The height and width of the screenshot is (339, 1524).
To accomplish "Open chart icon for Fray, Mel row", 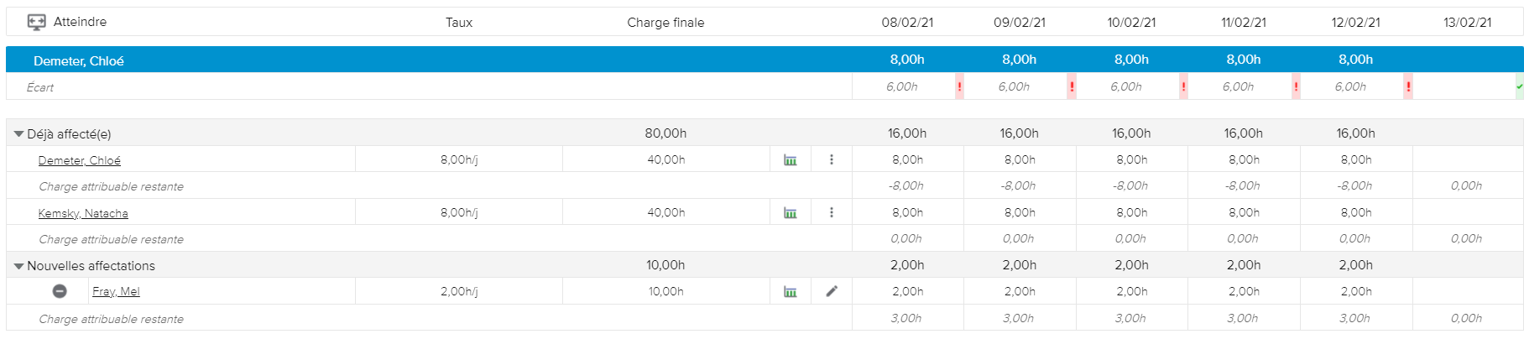I will [790, 292].
